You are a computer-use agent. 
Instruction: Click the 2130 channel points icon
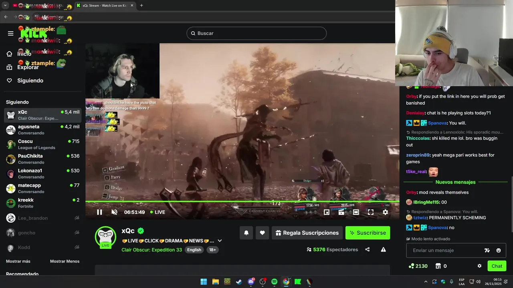[411, 266]
